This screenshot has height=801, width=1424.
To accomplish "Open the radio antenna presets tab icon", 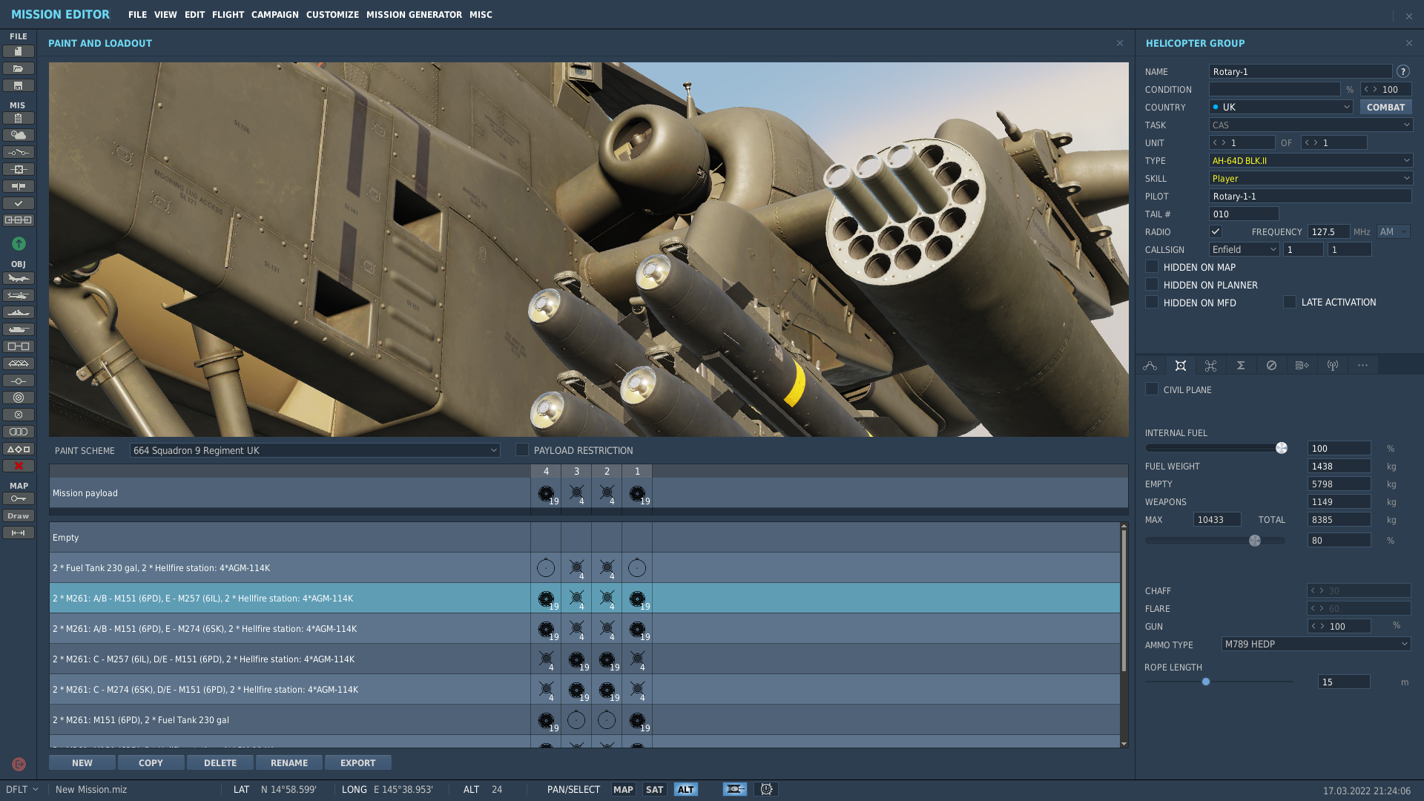I will (1333, 365).
